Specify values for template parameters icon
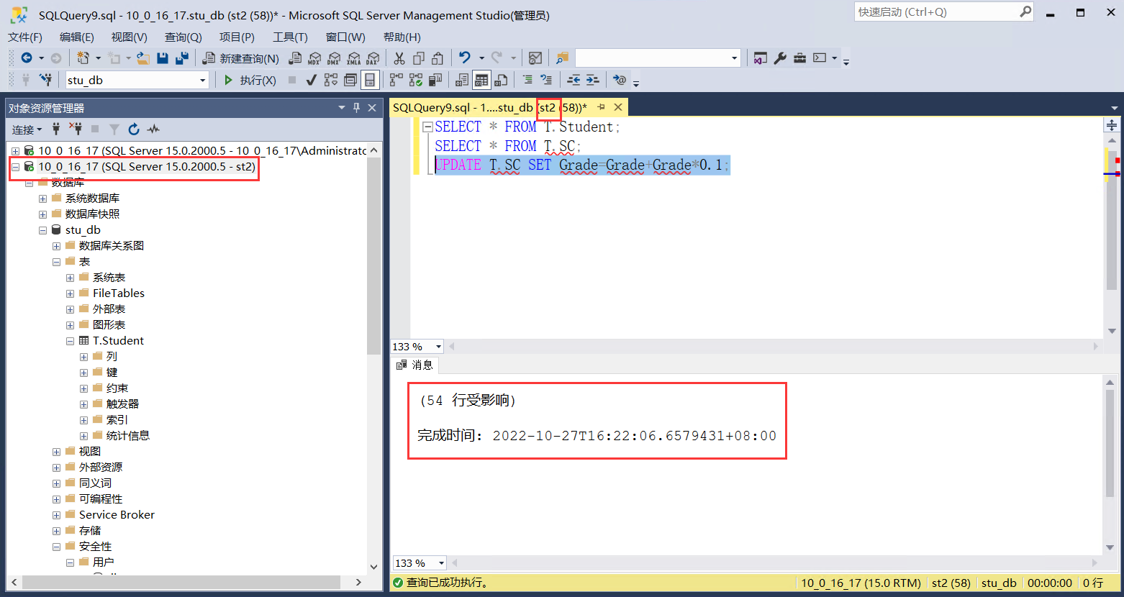This screenshot has width=1124, height=597. [620, 80]
